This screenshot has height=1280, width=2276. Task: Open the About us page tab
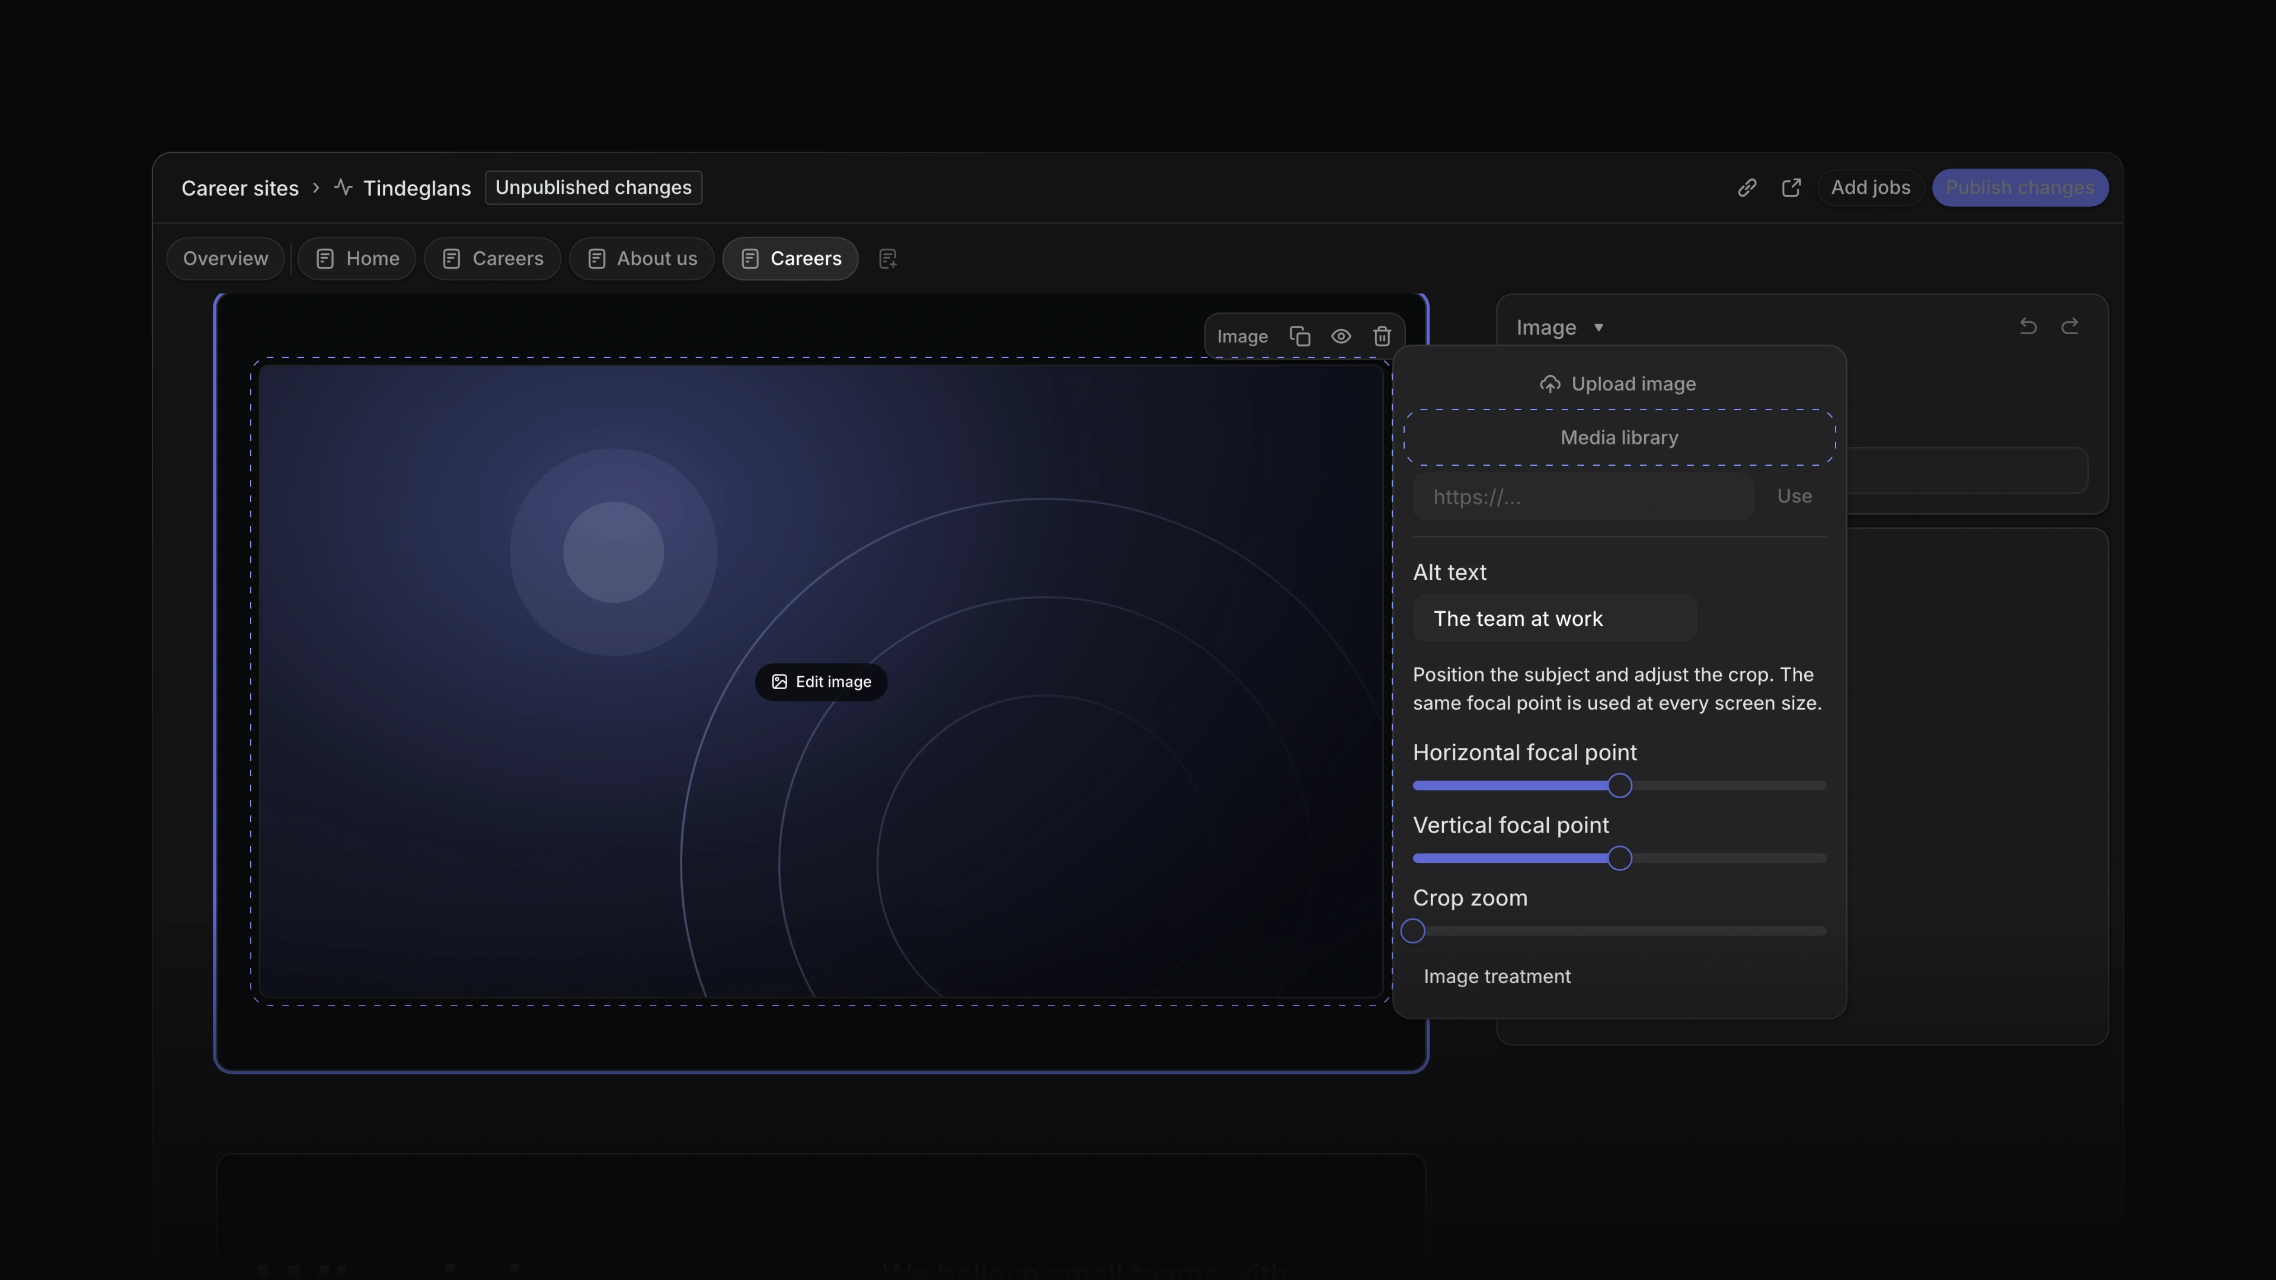pos(641,259)
